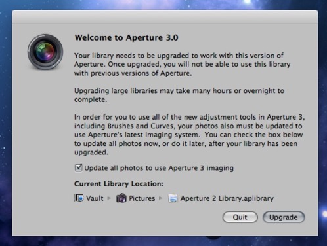Viewport: 327px width, 246px height.
Task: Click the Pictures folder camera icon
Action: pyautogui.click(x=121, y=198)
